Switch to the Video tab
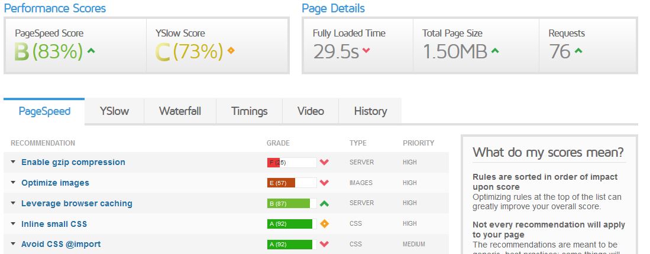This screenshot has width=650, height=254. click(311, 111)
